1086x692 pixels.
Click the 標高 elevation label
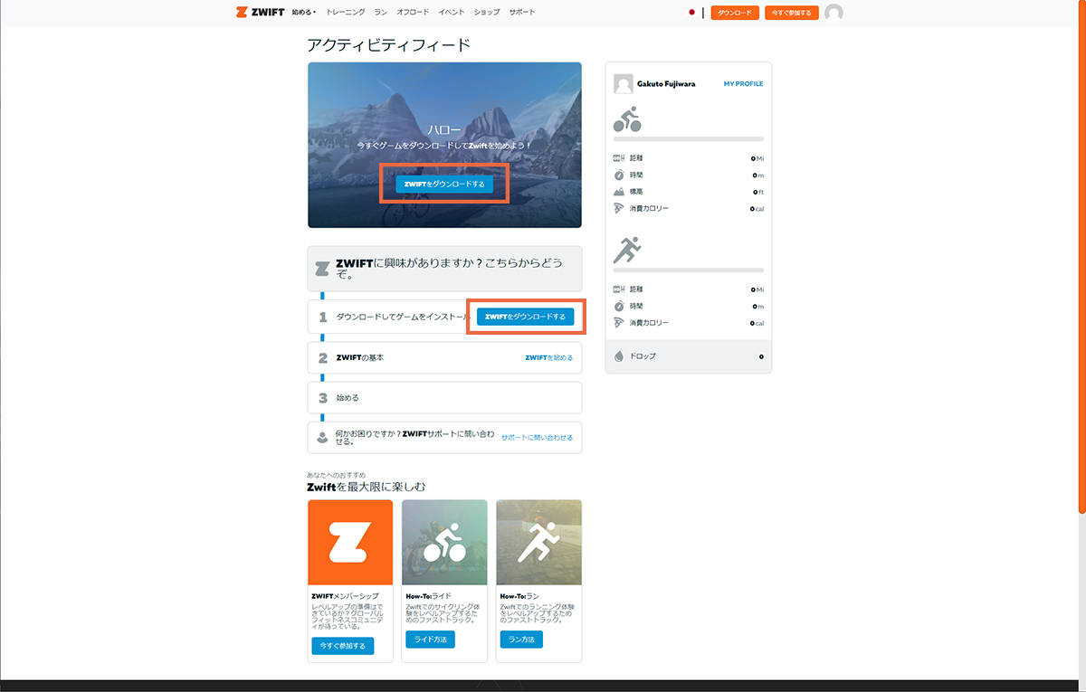point(636,192)
